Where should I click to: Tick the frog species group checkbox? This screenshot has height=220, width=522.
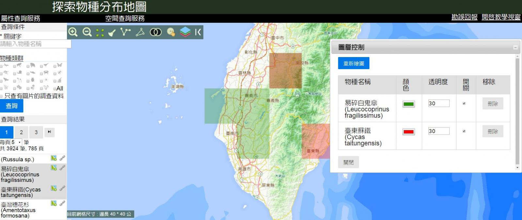tap(14, 66)
